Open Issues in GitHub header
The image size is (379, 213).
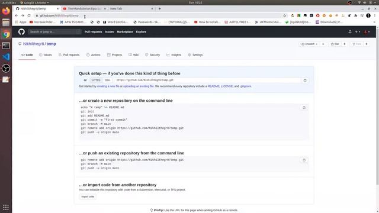click(x=109, y=31)
